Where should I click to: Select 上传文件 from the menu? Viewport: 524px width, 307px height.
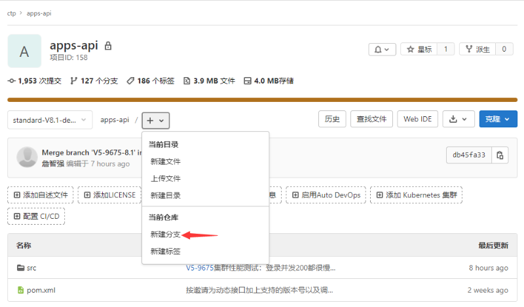click(x=165, y=178)
